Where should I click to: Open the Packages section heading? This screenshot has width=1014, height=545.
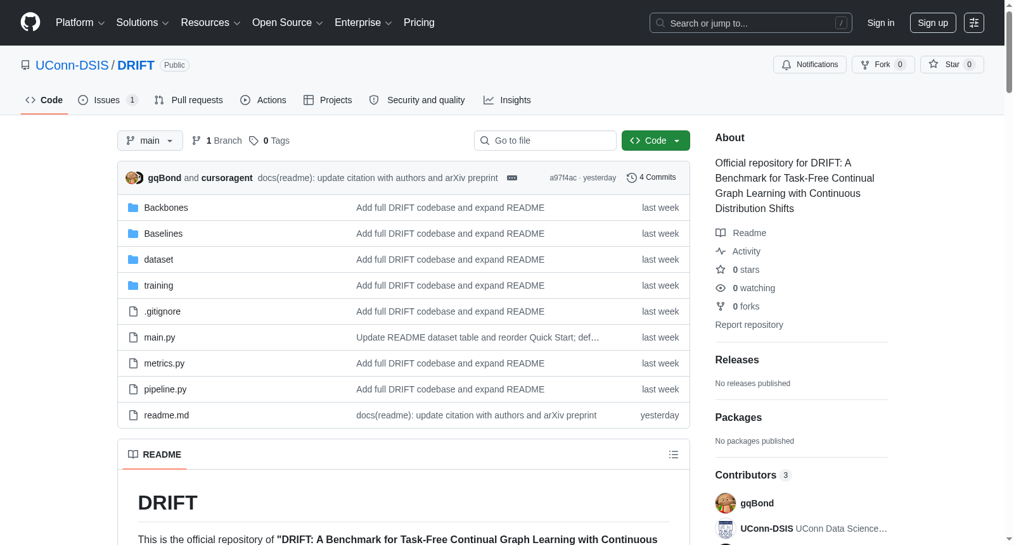click(x=738, y=417)
